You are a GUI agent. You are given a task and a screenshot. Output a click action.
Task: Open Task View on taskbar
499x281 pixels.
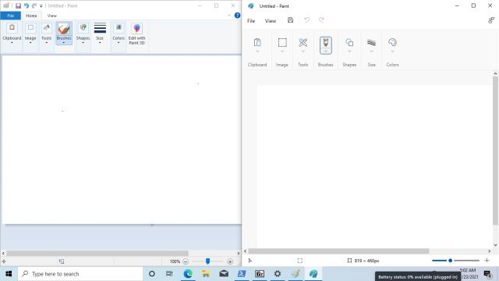click(169, 274)
